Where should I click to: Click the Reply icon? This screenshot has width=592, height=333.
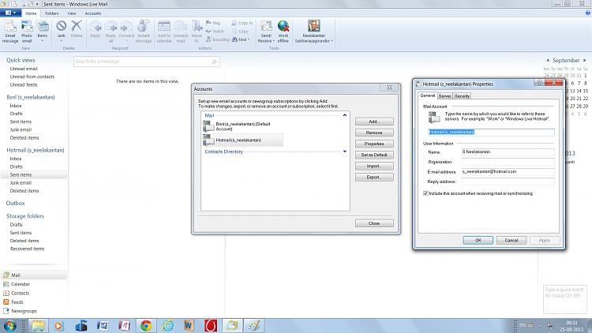click(96, 29)
